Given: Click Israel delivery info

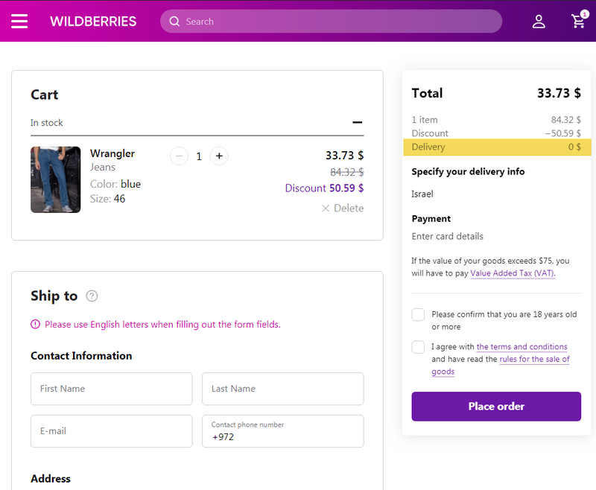Looking at the screenshot, I should point(422,194).
